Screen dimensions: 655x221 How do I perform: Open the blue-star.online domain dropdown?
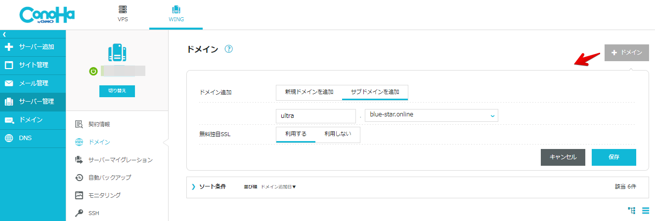431,115
